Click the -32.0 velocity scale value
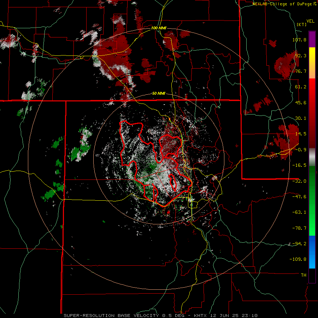The width and height of the screenshot is (318, 318). coord(299,181)
